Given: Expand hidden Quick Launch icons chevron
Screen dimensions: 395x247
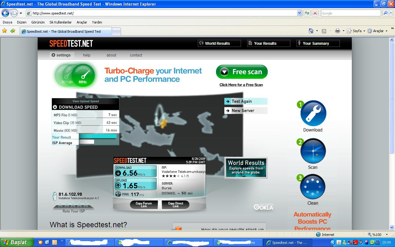Looking at the screenshot, I should (62, 241).
